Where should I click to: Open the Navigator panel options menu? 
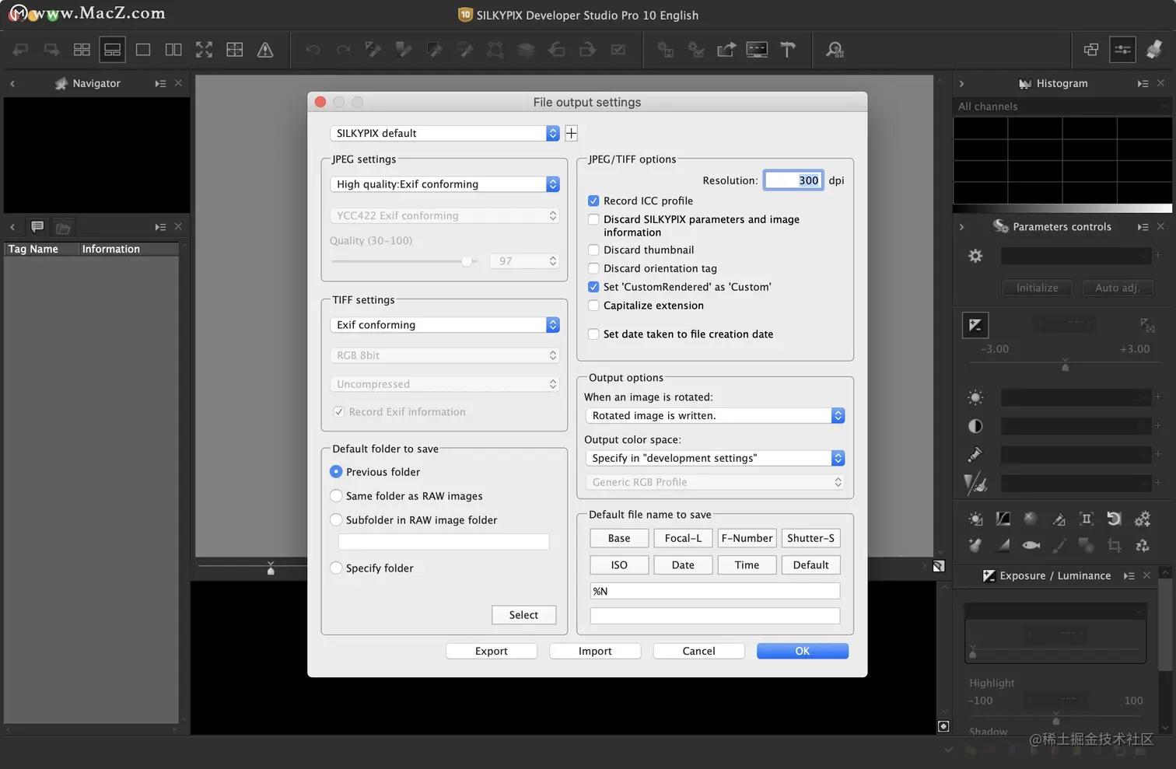tap(160, 83)
